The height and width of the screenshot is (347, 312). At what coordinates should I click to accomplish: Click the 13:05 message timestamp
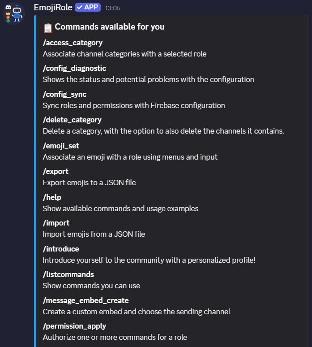pyautogui.click(x=112, y=8)
